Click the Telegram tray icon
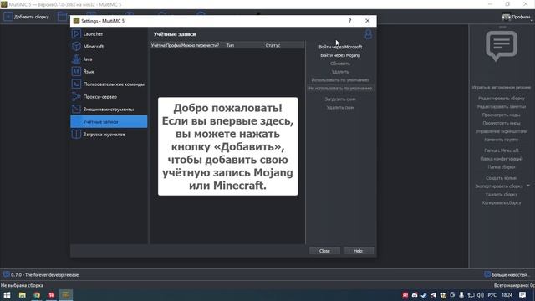This screenshot has height=301, width=535. click(x=433, y=295)
